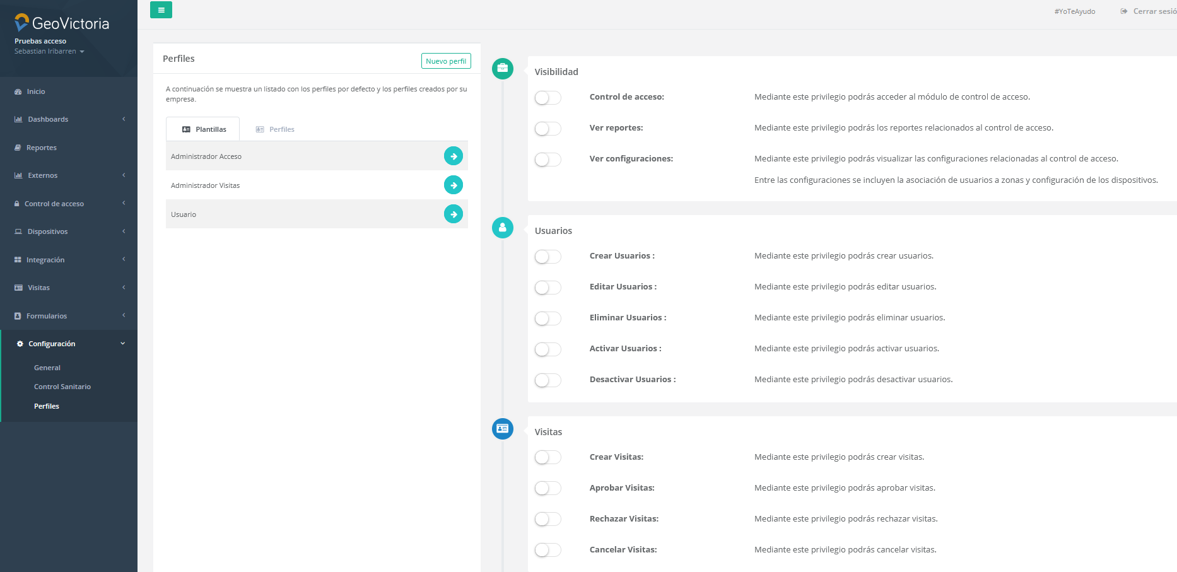Open Sebastian Iribarren user dropdown
The height and width of the screenshot is (572, 1177).
49,52
